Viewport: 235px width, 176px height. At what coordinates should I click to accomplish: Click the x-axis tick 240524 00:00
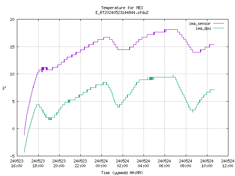click(x=101, y=163)
